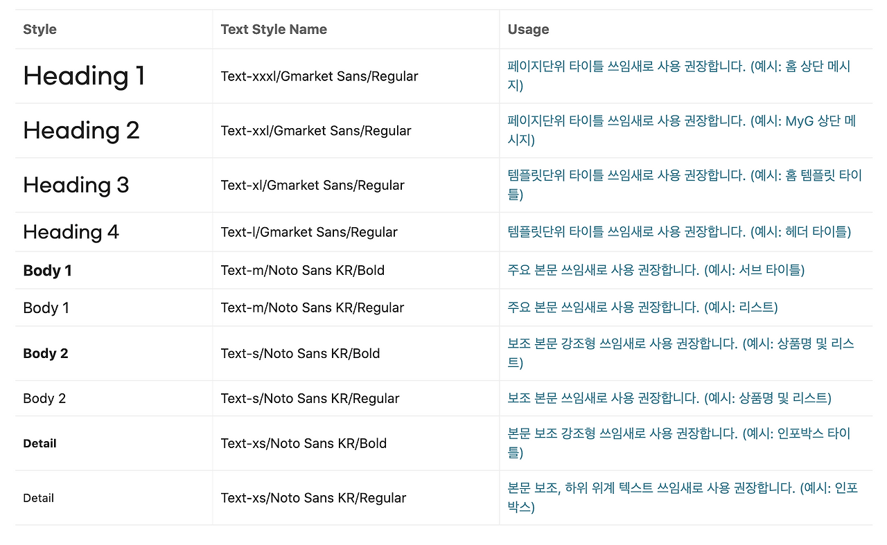This screenshot has width=887, height=545.
Task: Click the Usage column header
Action: (x=528, y=29)
